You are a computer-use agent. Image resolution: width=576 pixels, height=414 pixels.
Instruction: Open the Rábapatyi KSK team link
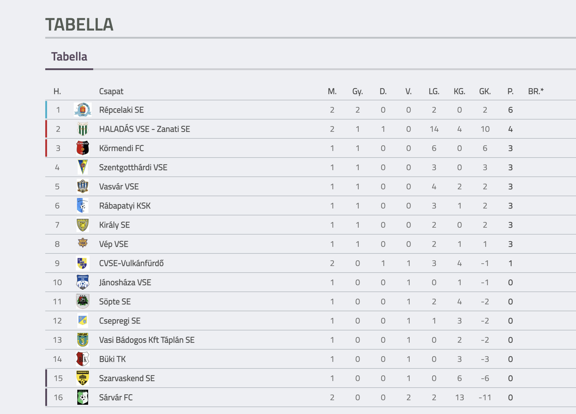(x=125, y=206)
